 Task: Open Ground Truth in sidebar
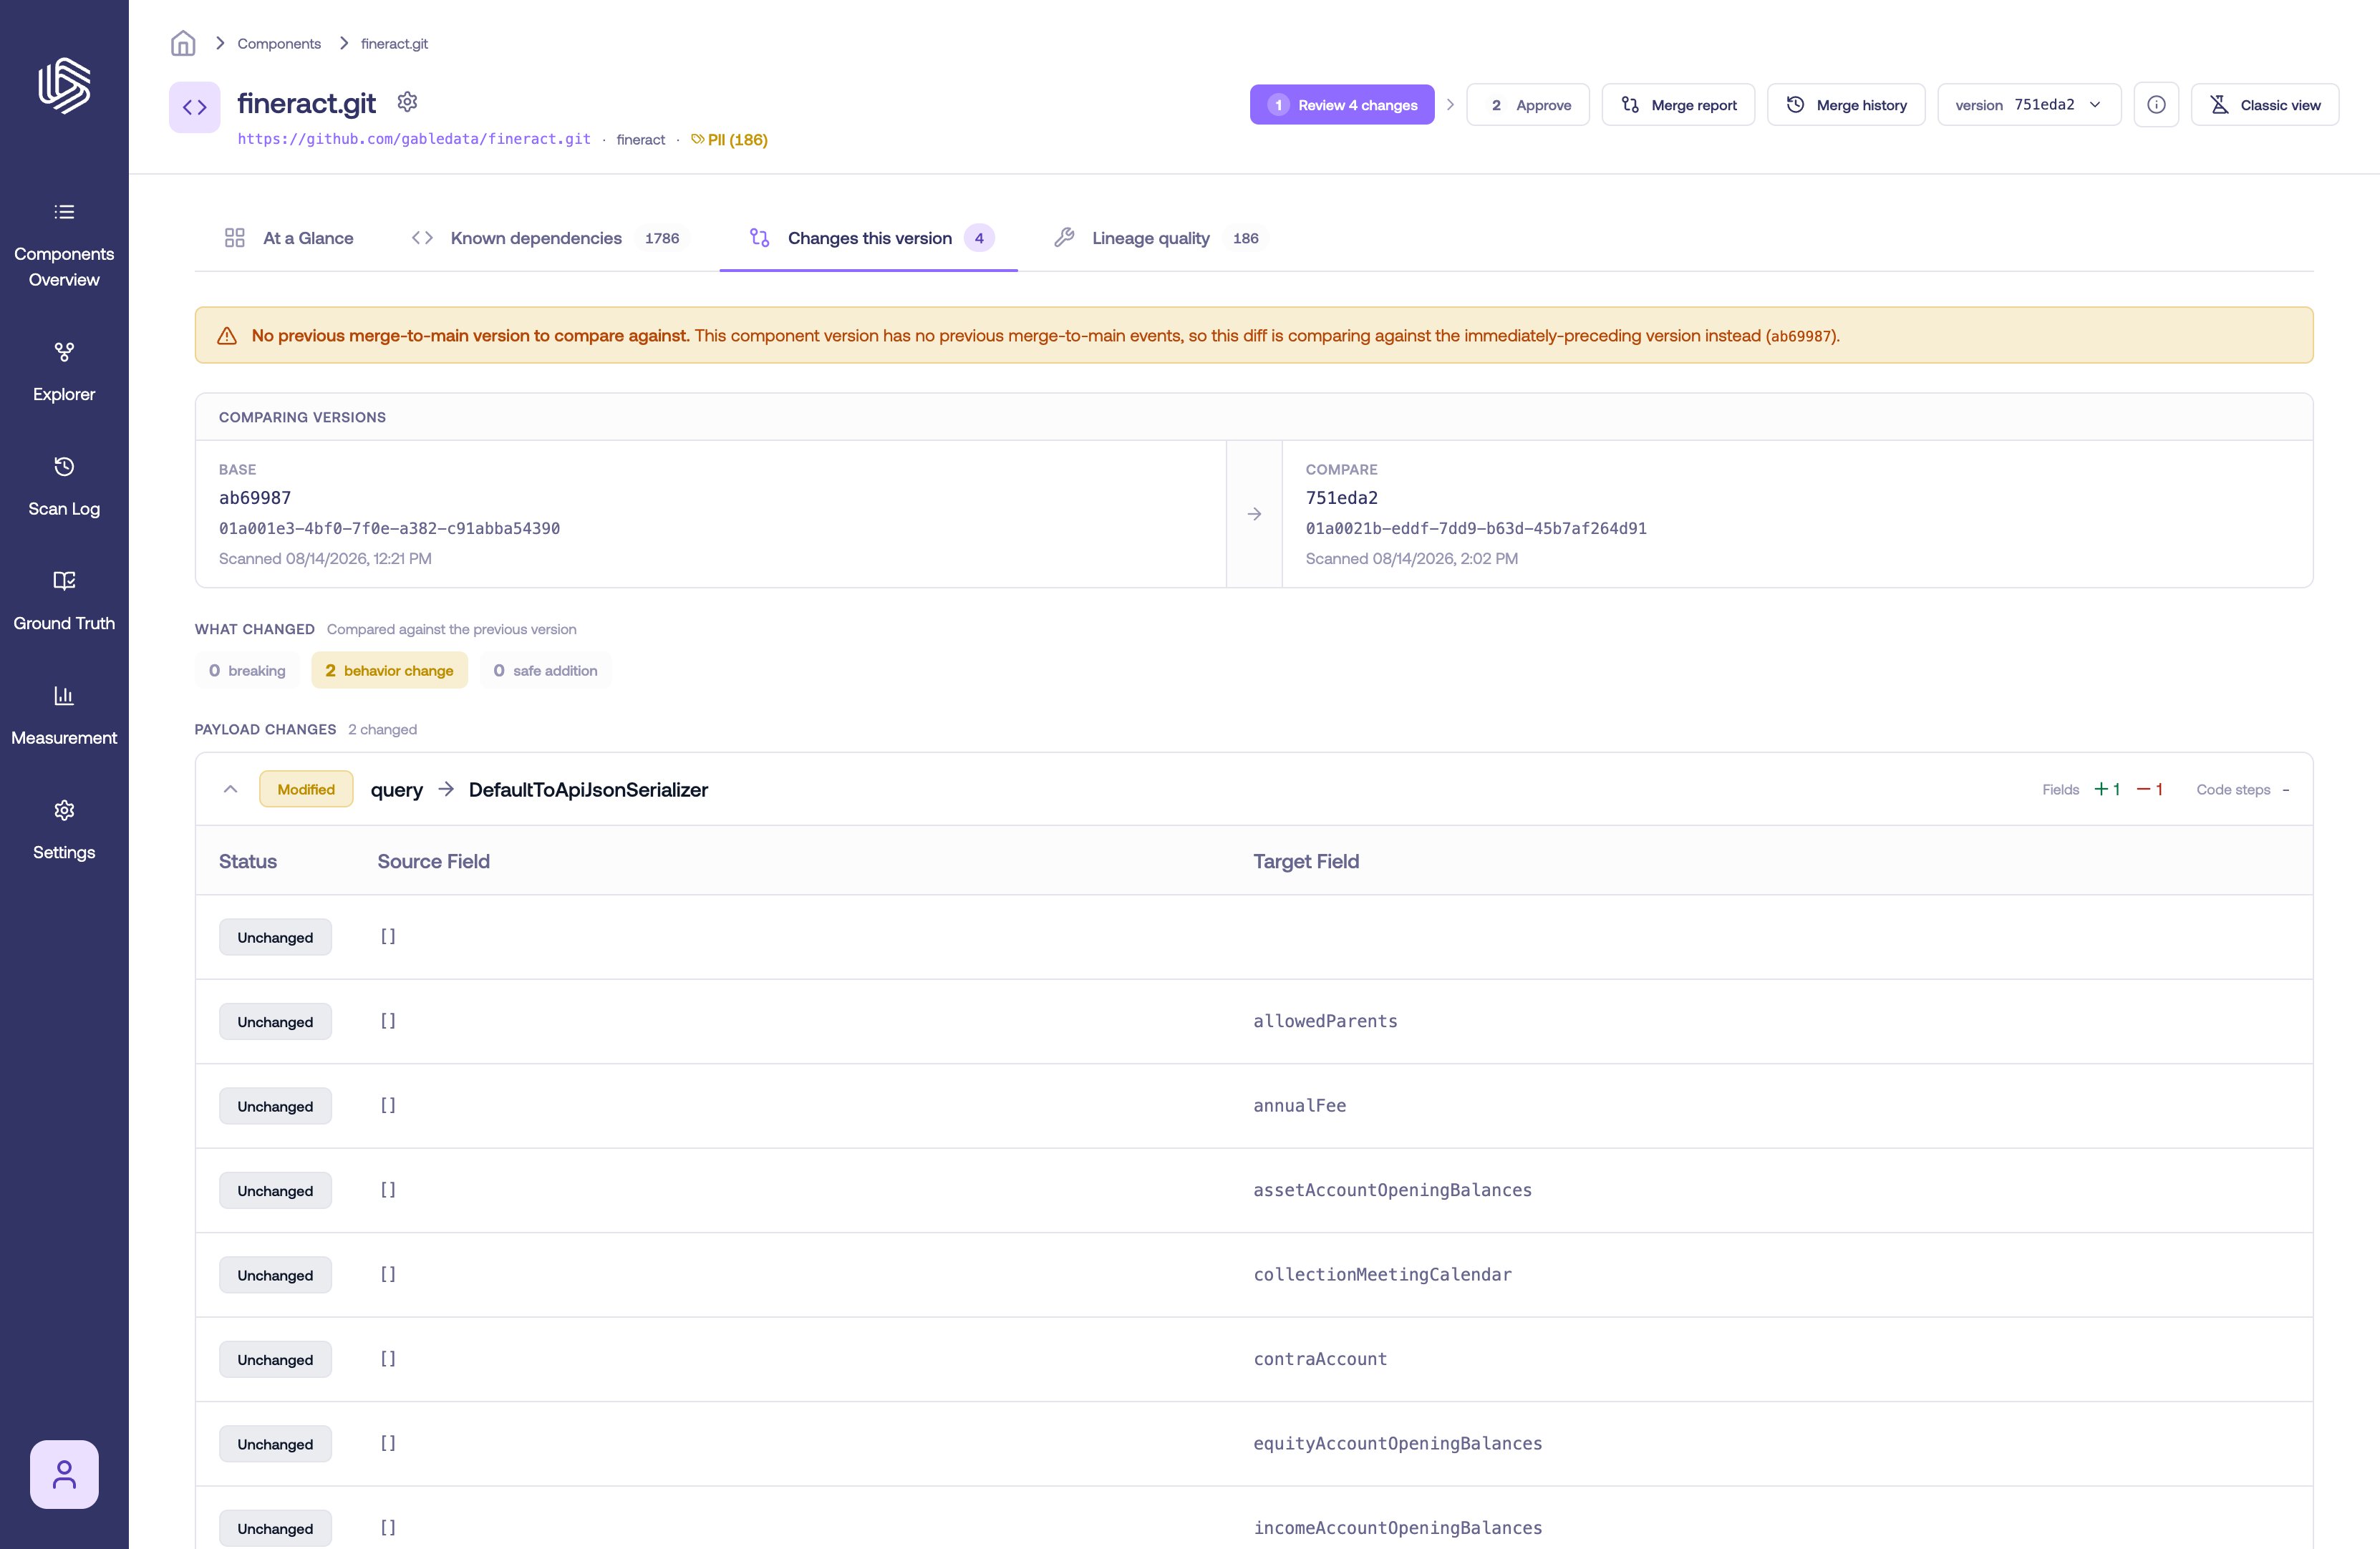click(x=64, y=601)
